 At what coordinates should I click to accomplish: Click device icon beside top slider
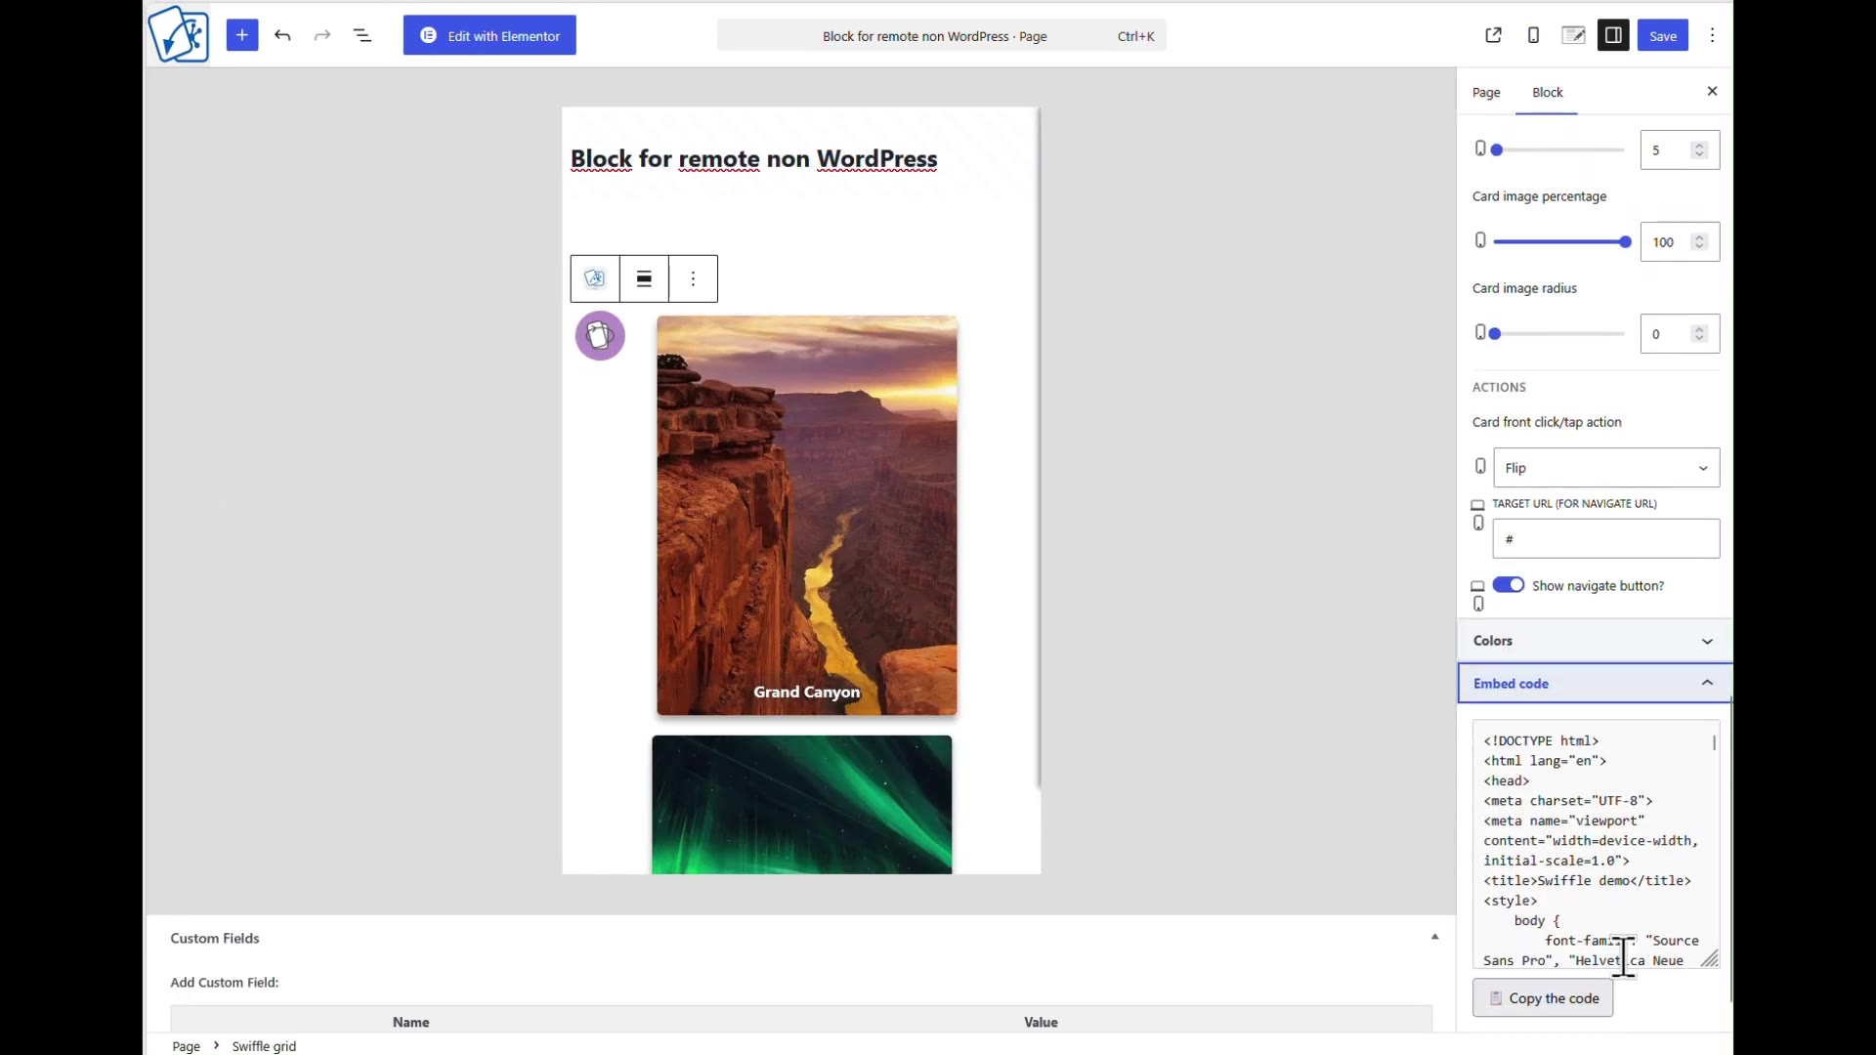pyautogui.click(x=1480, y=148)
